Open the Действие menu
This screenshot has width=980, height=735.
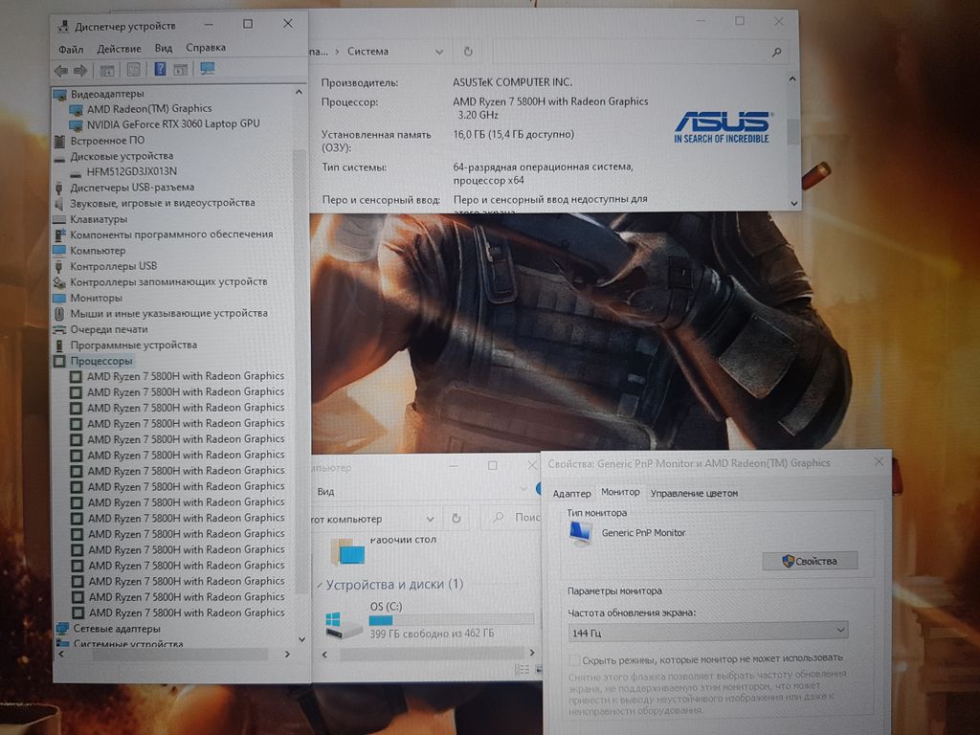pos(119,49)
